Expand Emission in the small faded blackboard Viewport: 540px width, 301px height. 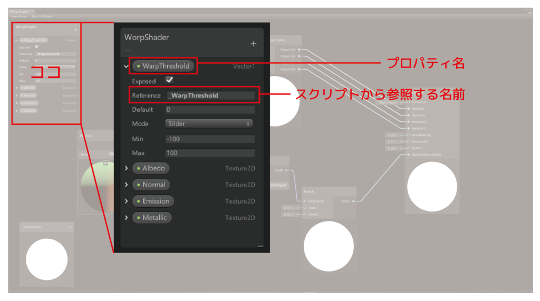click(x=16, y=103)
